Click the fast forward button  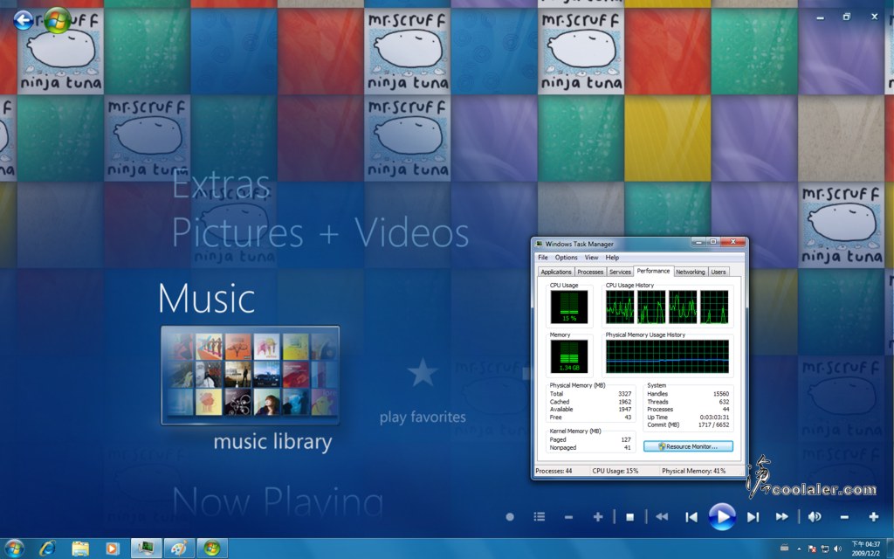pos(781,517)
